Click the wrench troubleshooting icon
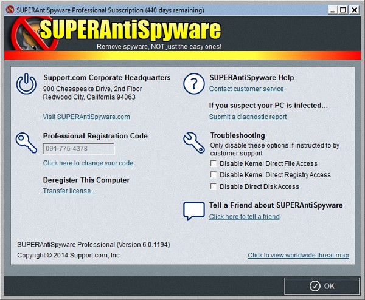The image size is (365, 300). [193, 143]
